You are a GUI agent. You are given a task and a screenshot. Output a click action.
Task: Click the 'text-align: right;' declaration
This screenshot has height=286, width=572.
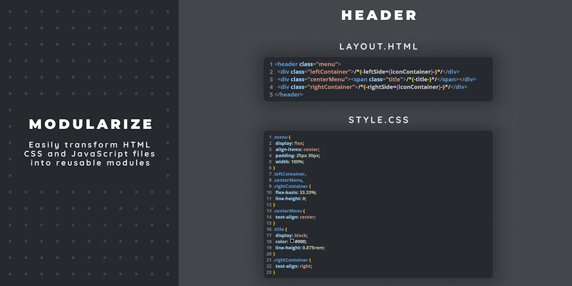[294, 266]
